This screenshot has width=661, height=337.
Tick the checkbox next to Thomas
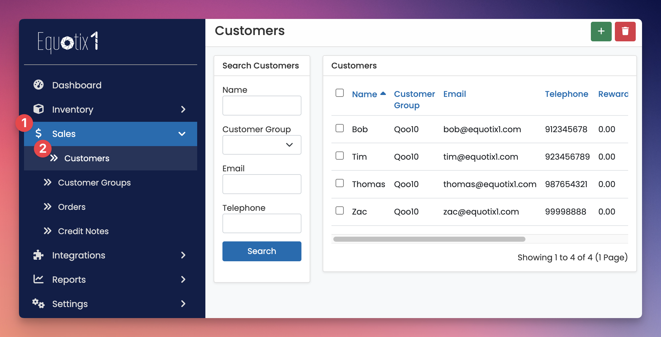tap(340, 183)
